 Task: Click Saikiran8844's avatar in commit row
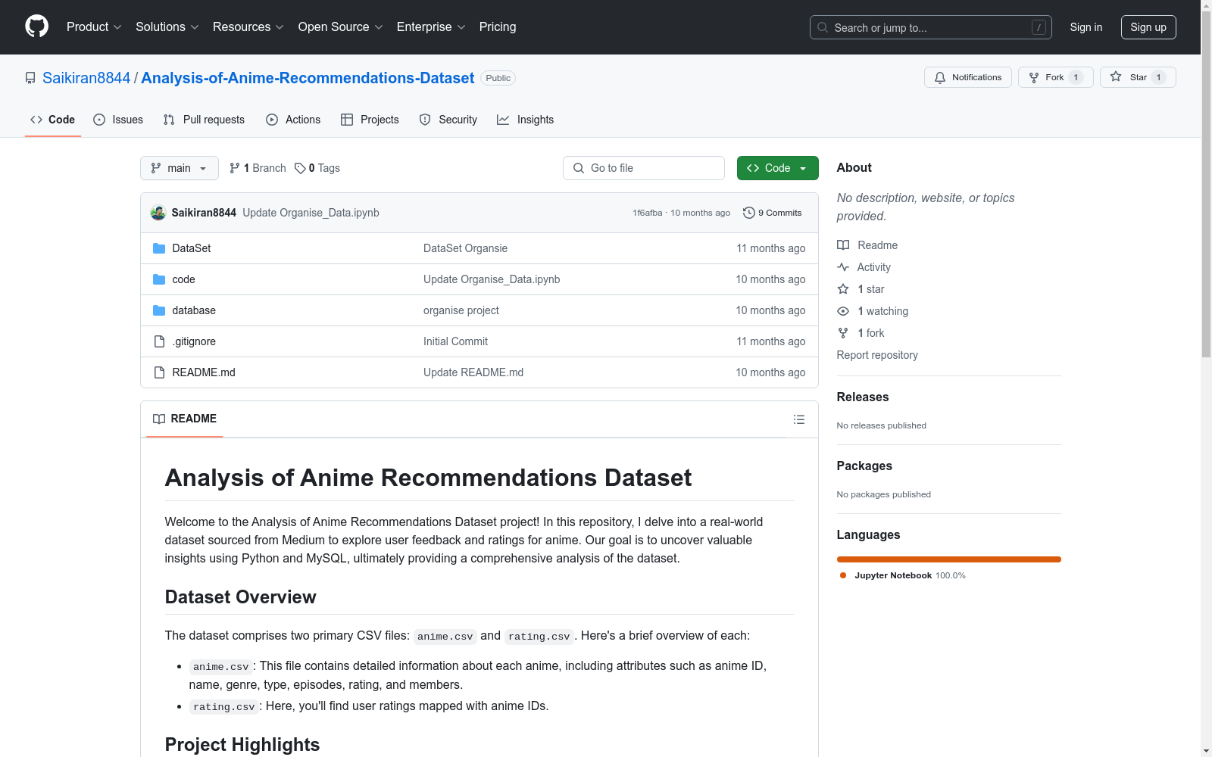(x=158, y=213)
